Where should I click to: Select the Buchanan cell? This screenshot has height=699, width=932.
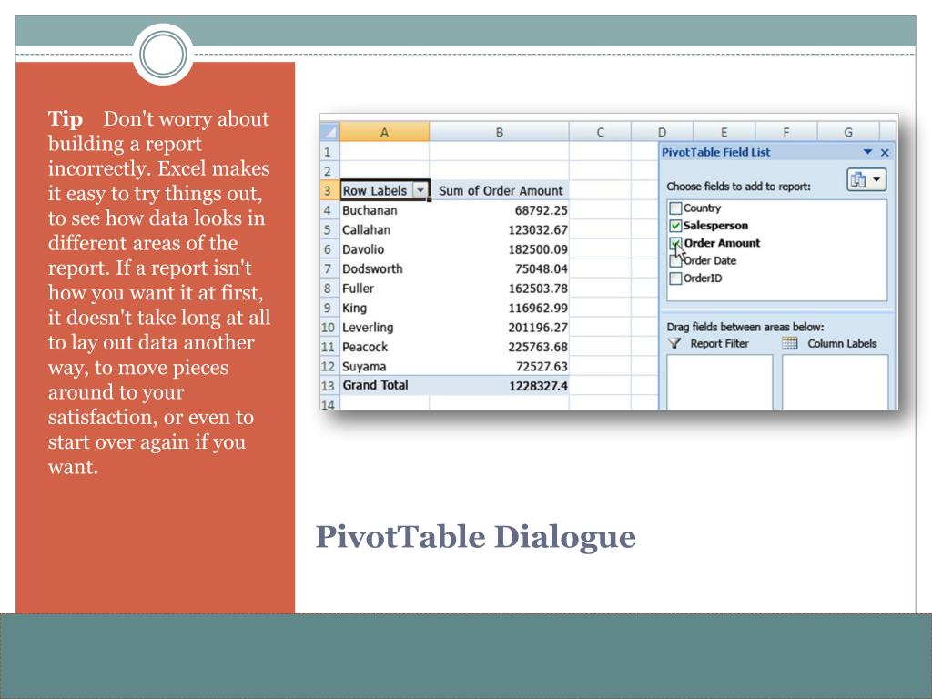(x=385, y=210)
